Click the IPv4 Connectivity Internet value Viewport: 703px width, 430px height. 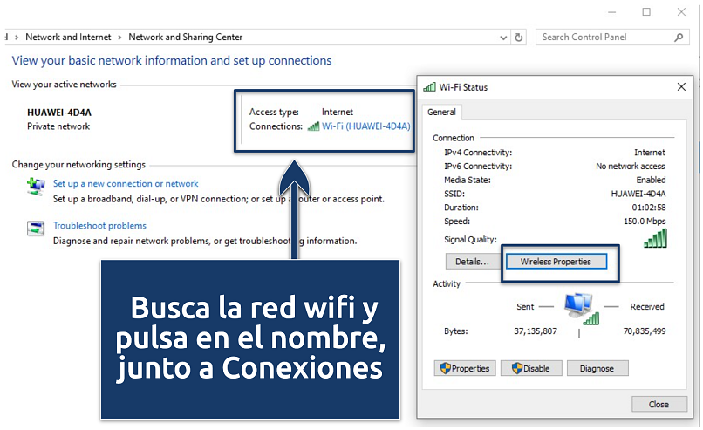point(649,153)
